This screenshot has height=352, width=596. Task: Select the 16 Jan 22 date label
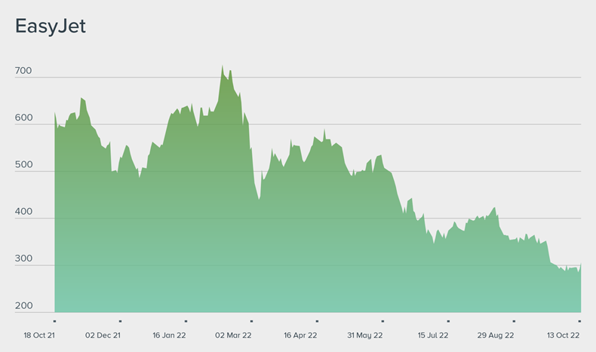169,335
